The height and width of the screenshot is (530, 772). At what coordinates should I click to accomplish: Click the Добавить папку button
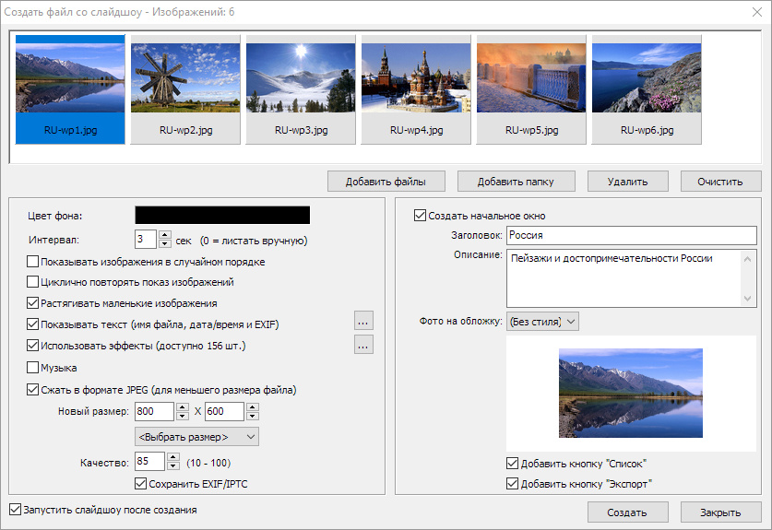[516, 182]
